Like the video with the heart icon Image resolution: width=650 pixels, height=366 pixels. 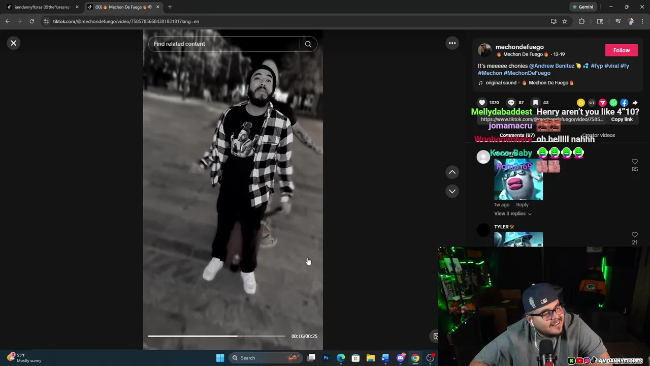482,103
